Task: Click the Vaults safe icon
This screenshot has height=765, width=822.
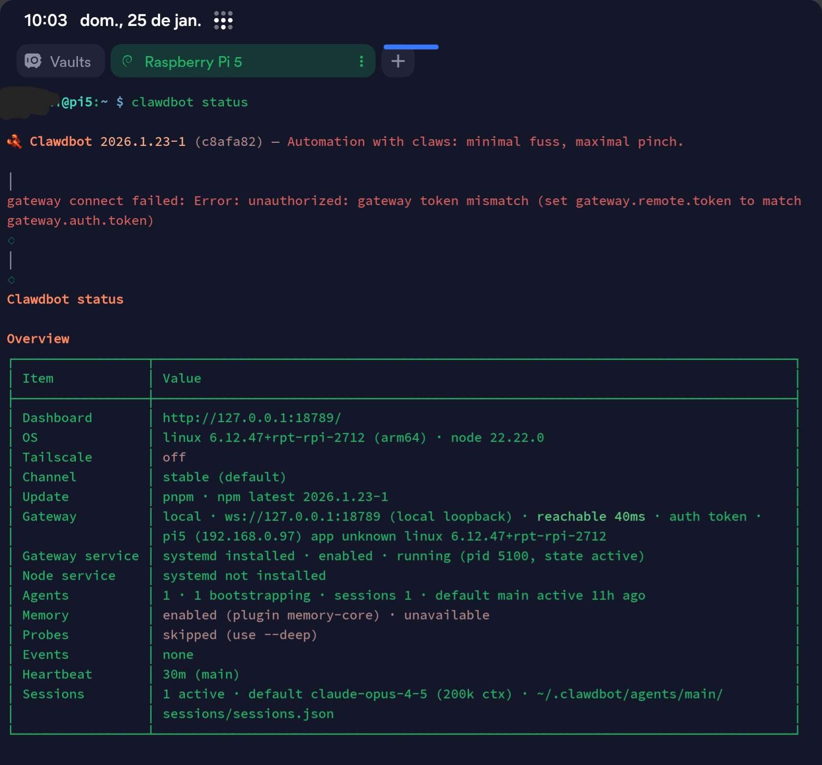Action: point(33,61)
